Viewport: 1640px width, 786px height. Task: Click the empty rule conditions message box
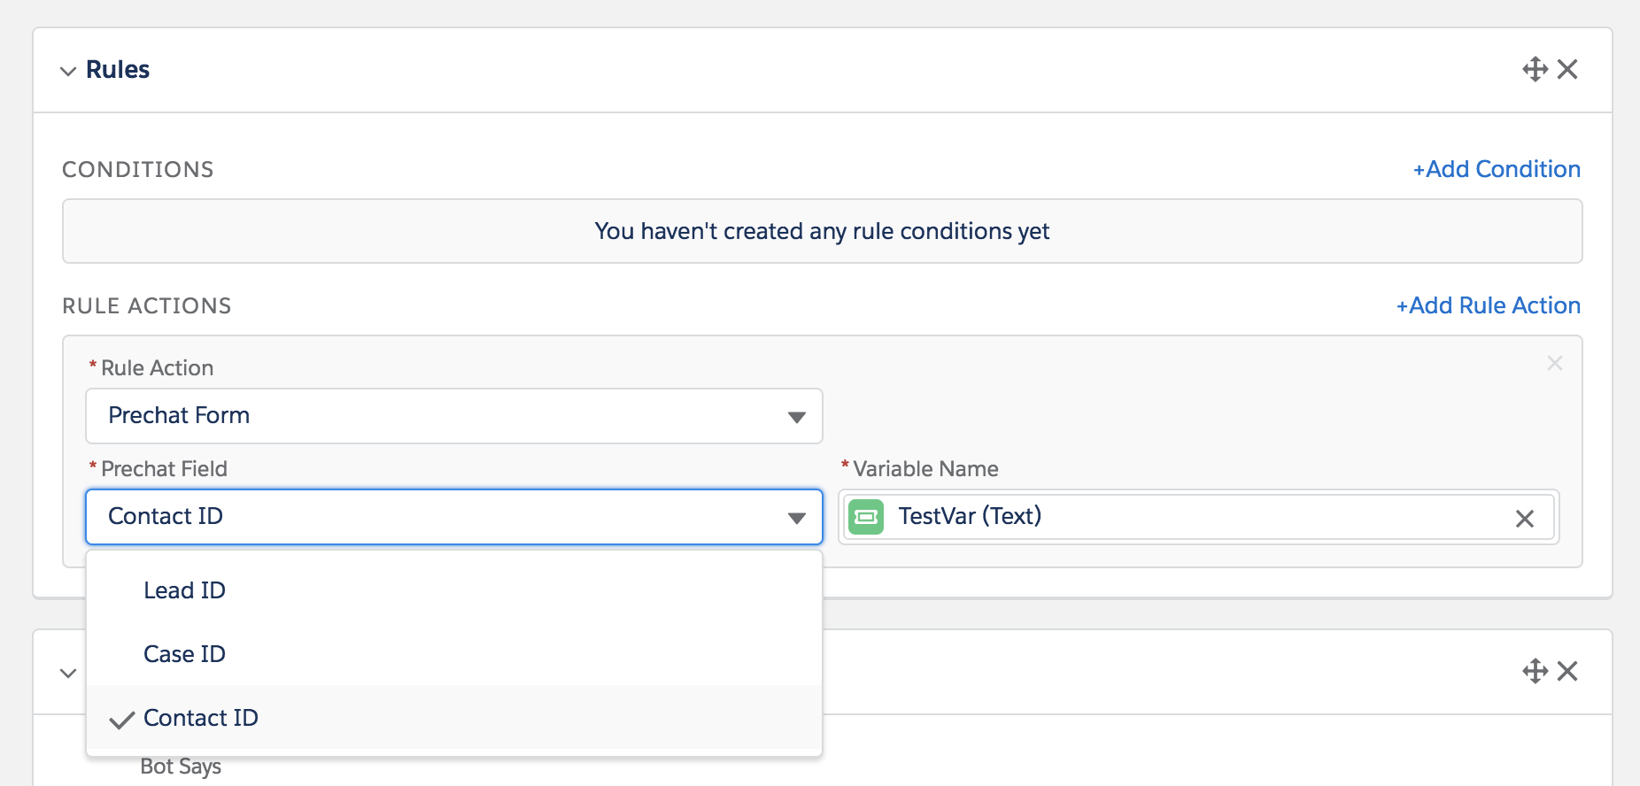(x=822, y=231)
